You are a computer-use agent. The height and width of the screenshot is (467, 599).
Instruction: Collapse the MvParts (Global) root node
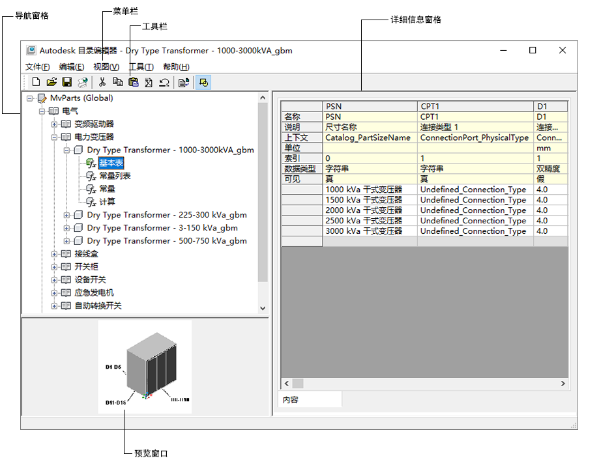29,98
